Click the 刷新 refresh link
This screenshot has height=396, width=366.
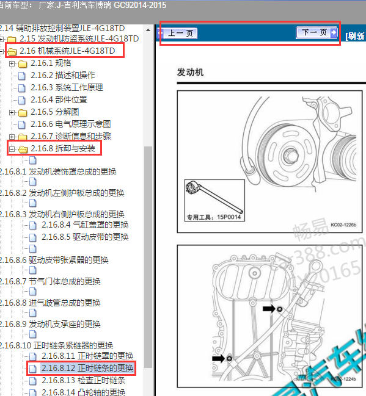point(356,36)
